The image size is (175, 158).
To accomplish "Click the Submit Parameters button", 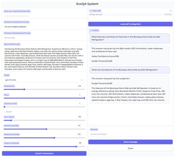I will (x=44, y=153).
